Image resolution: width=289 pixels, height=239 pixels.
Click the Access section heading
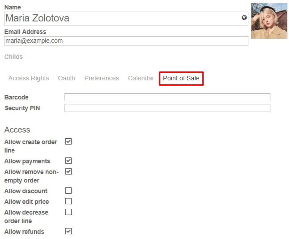[x=17, y=130]
